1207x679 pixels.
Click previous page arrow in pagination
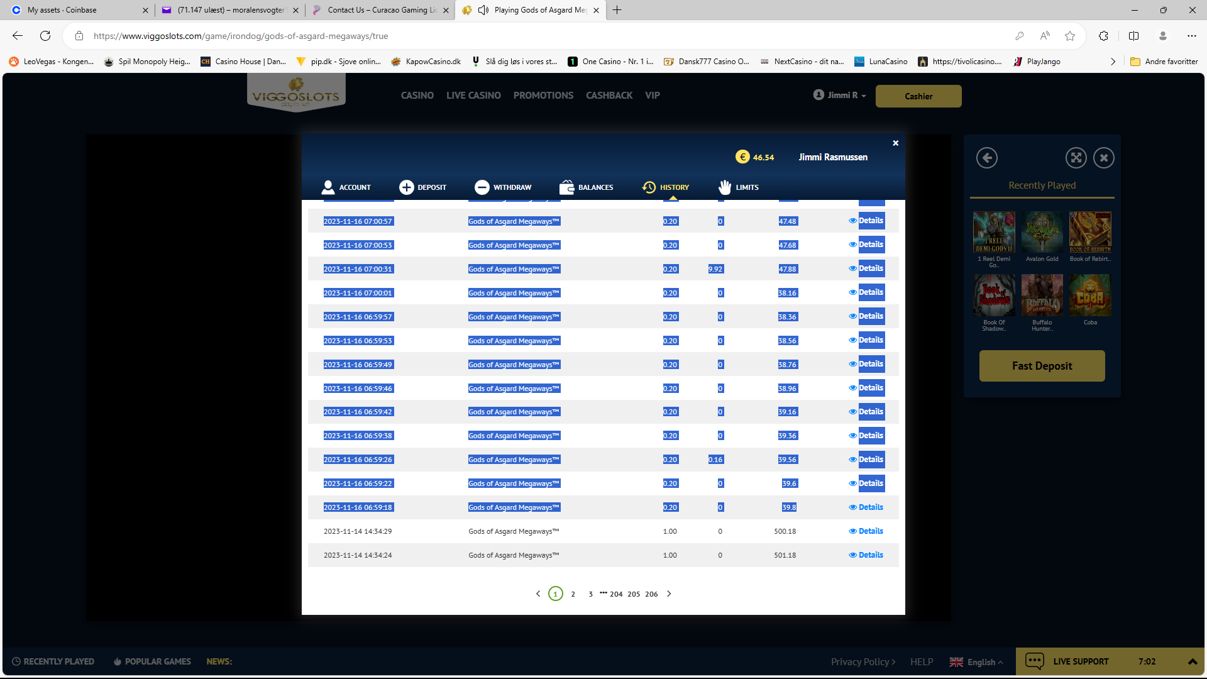[538, 593]
